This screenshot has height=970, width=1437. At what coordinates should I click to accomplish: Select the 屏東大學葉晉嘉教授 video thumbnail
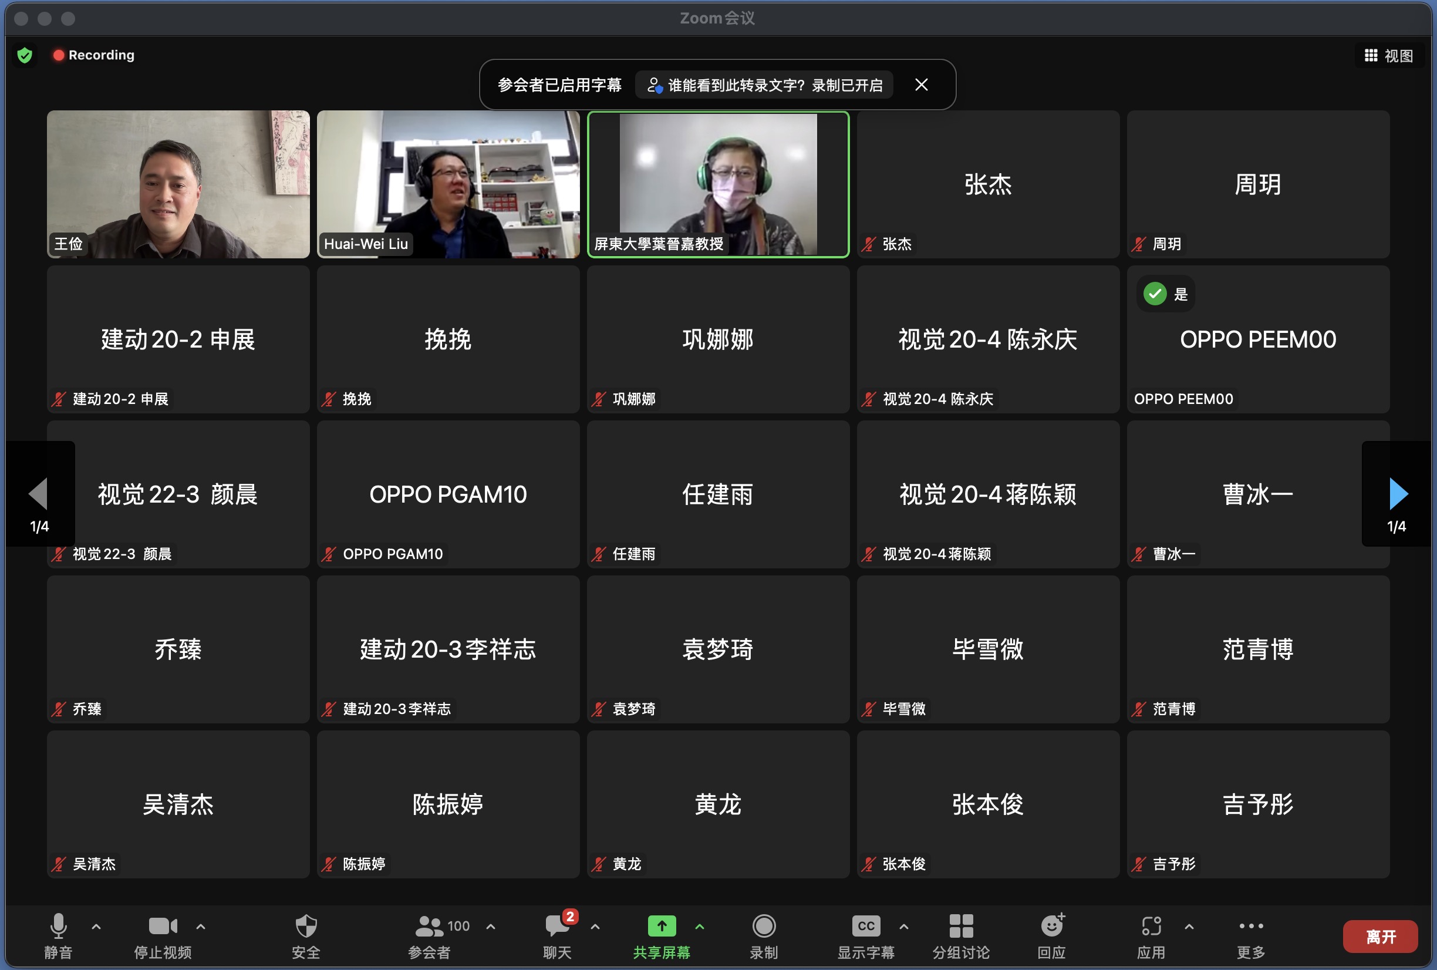718,184
